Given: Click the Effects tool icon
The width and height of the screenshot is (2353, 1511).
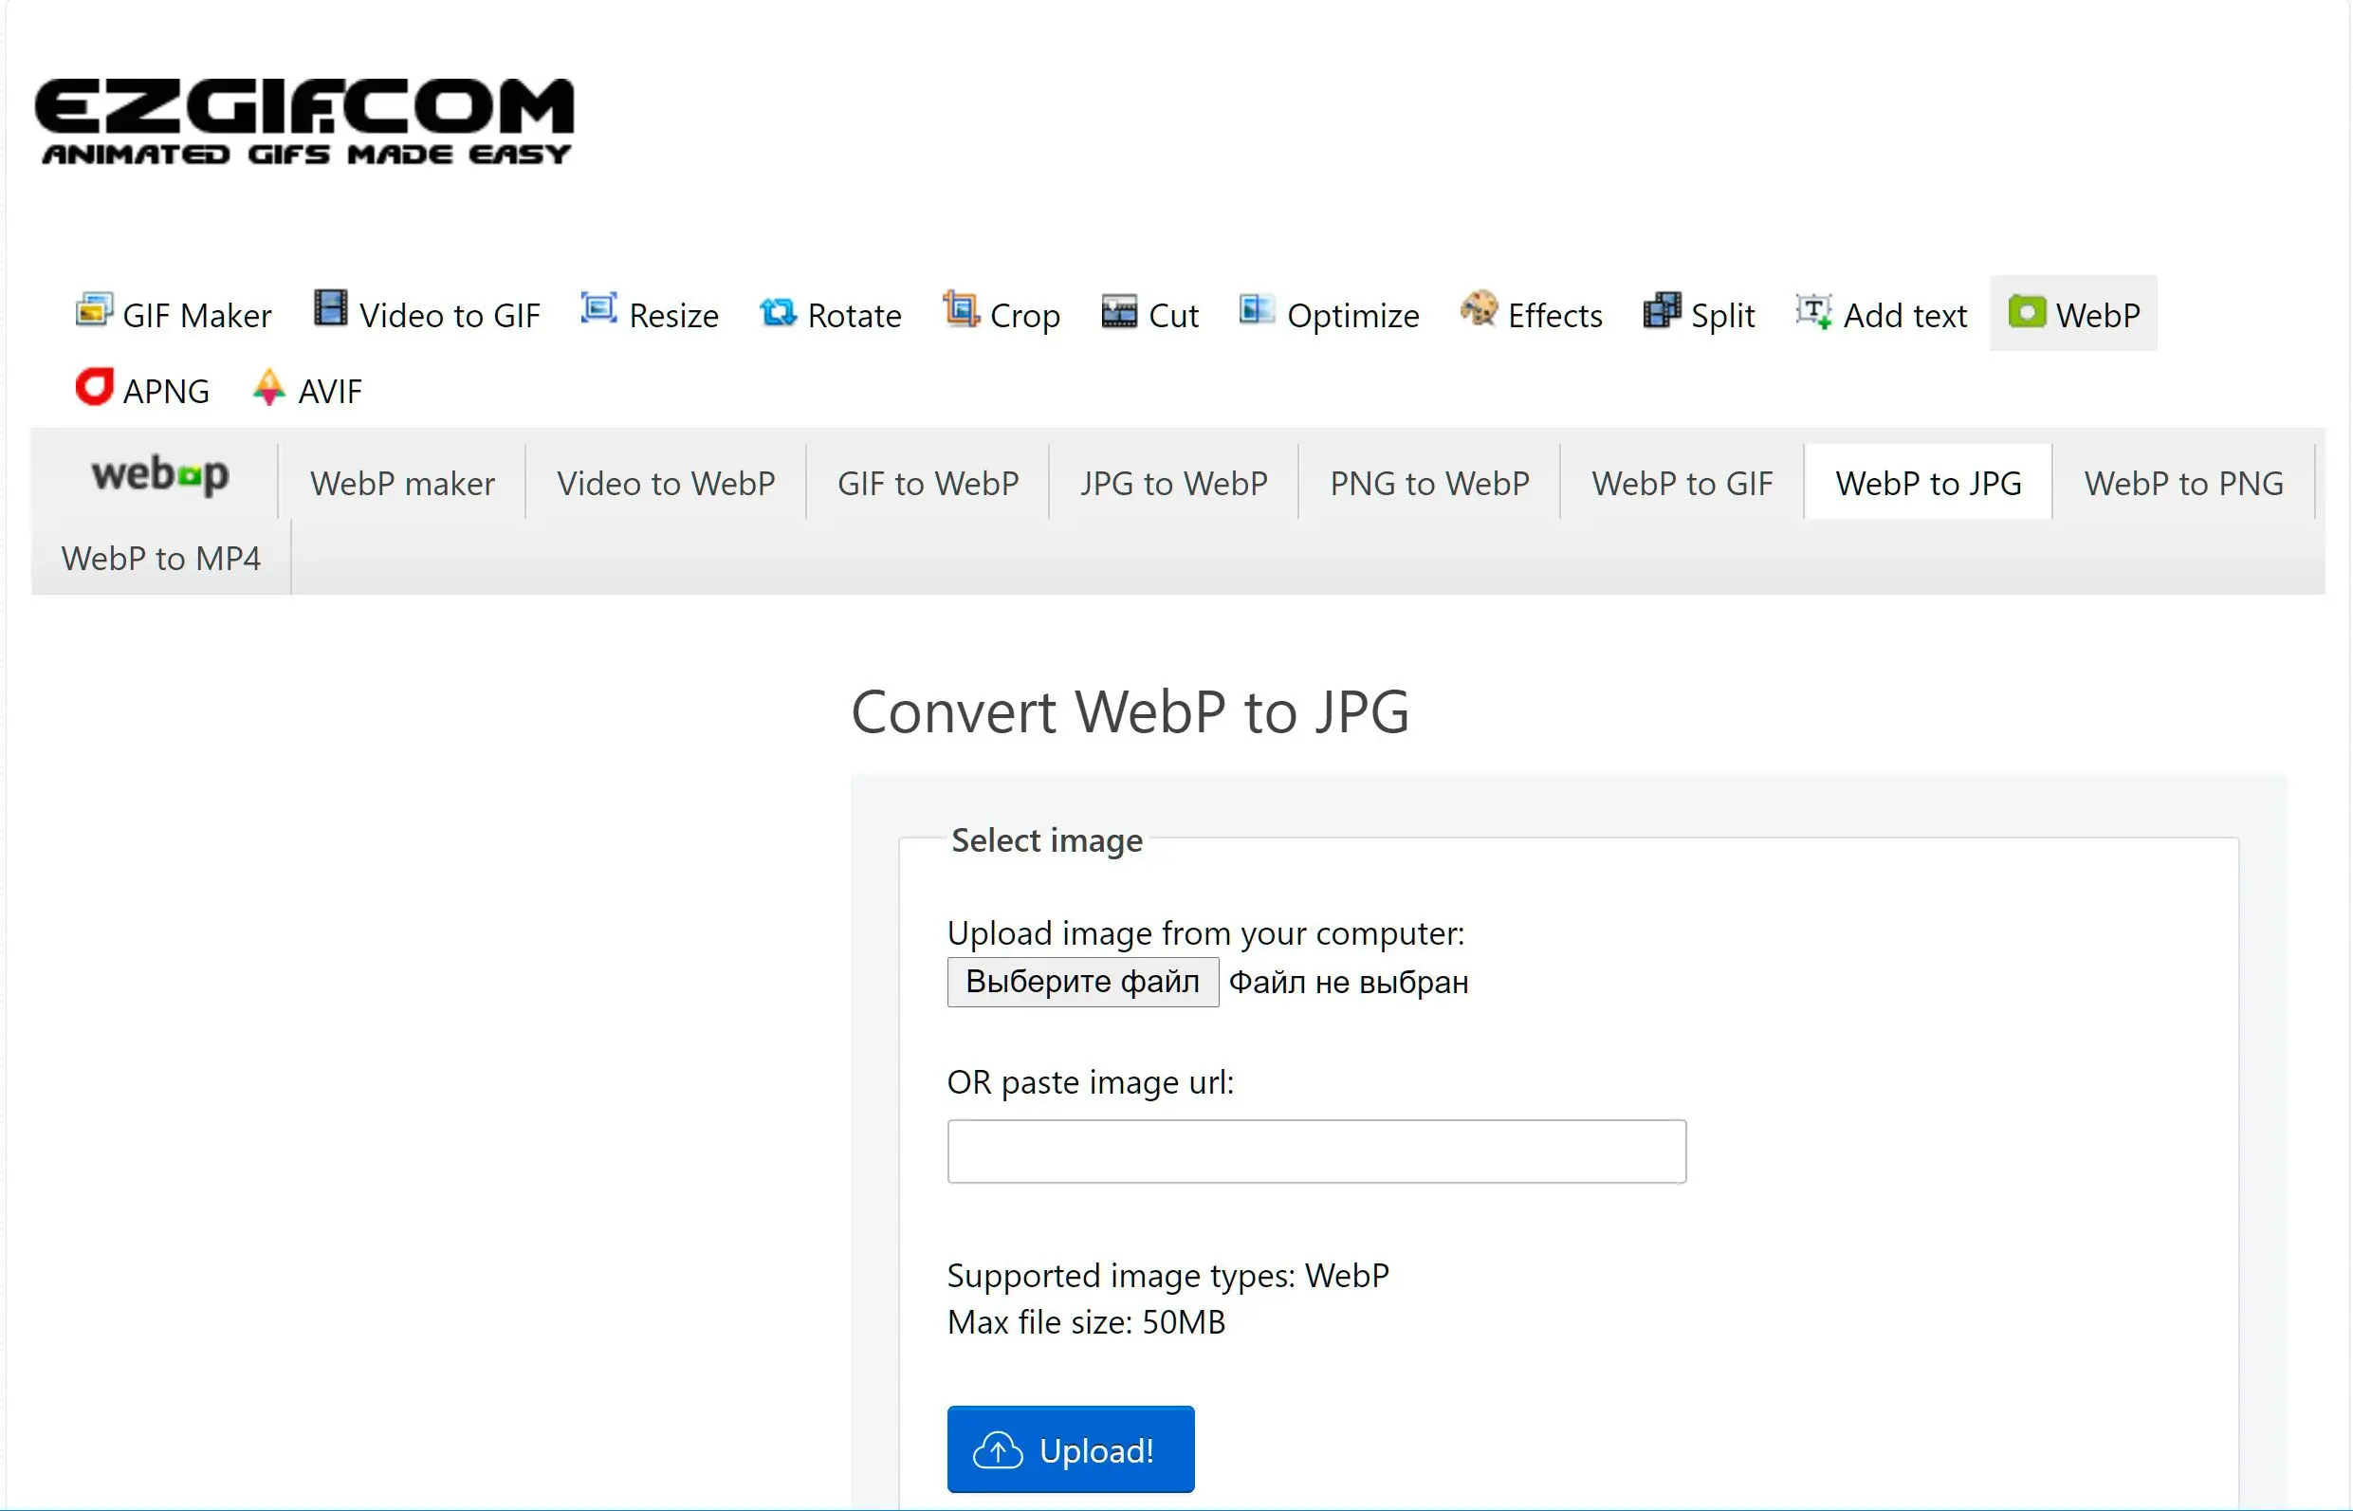Looking at the screenshot, I should (1473, 312).
